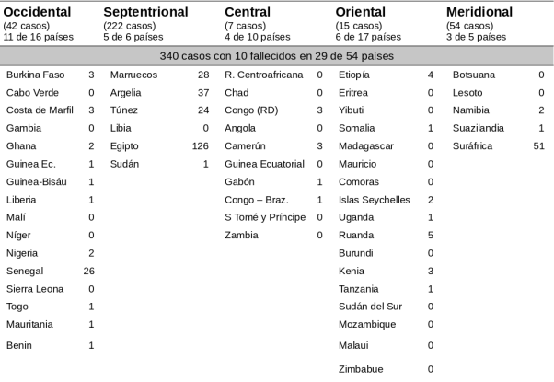554x382 pixels.
Task: Click the Marruecos country name
Action: click(x=133, y=74)
